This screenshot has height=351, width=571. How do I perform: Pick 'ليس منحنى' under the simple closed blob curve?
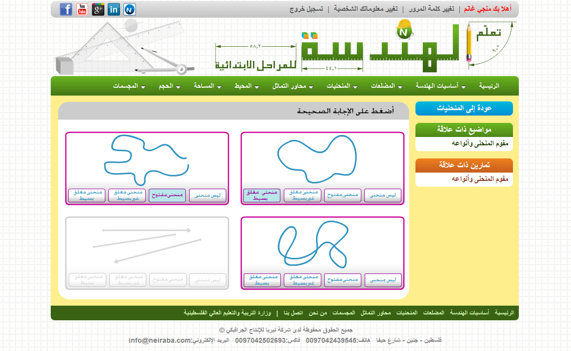pos(383,195)
